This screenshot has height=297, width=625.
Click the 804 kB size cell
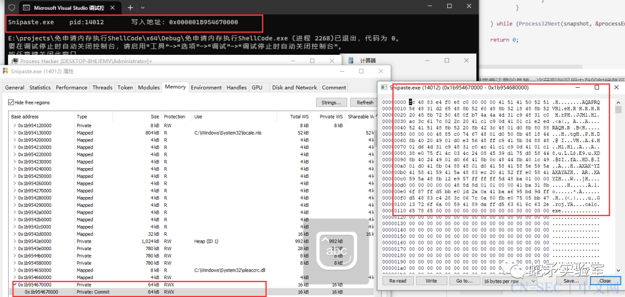tap(152, 132)
